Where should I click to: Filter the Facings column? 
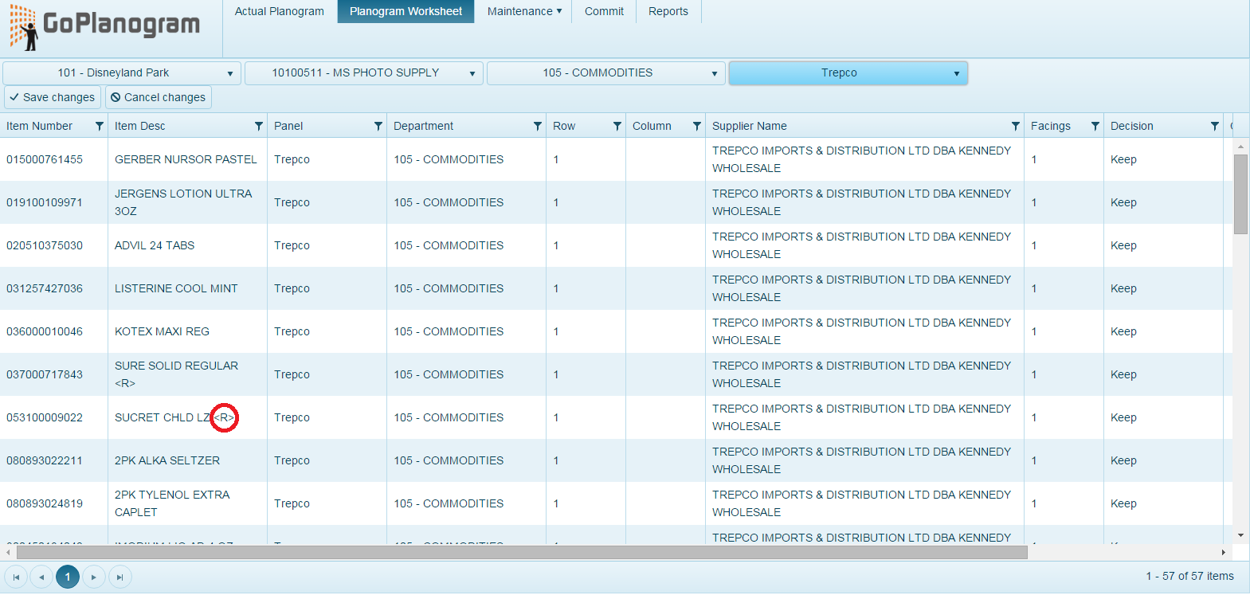(1095, 126)
